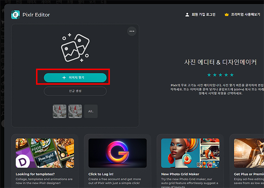264x188 pixels.
Task: Click the food templates collage card image
Action: pos(45,153)
